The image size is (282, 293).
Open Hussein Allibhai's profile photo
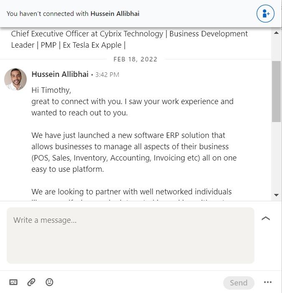click(15, 79)
